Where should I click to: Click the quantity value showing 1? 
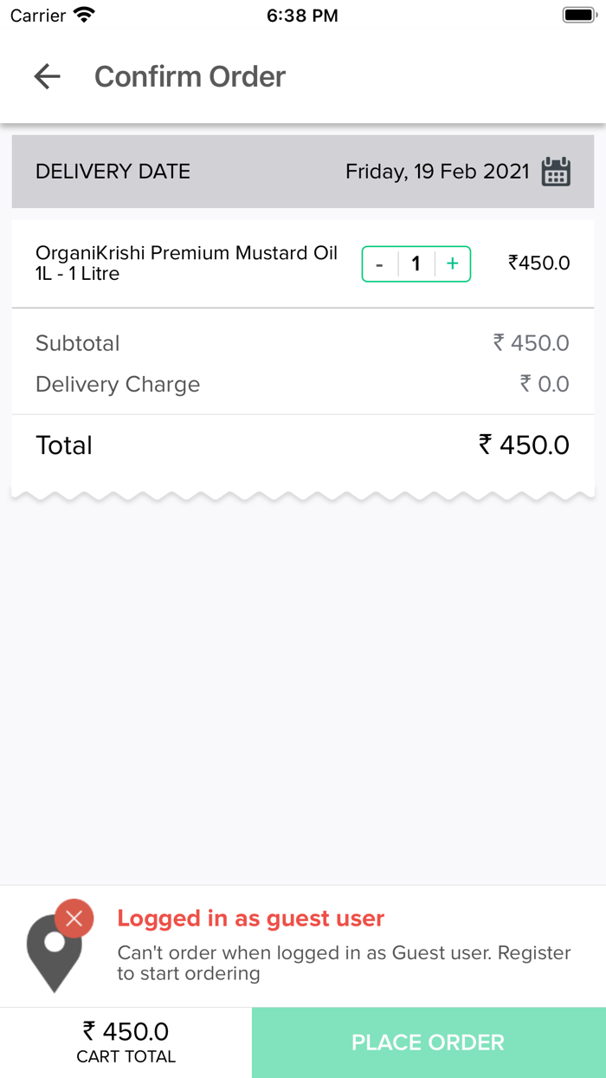[416, 263]
